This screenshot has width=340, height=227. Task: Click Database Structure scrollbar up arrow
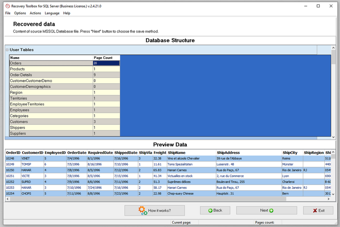[333, 48]
